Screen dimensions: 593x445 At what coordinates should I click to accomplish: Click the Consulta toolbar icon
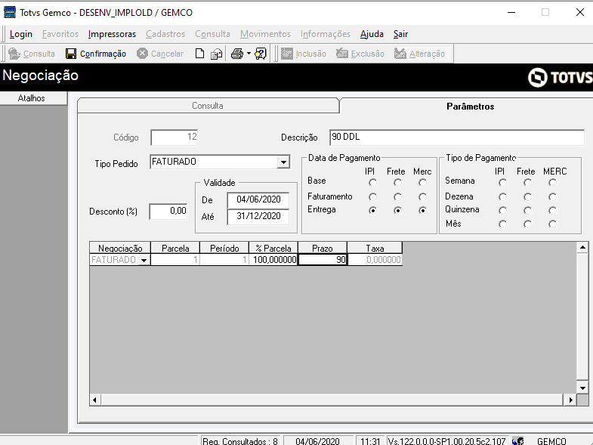click(x=14, y=54)
